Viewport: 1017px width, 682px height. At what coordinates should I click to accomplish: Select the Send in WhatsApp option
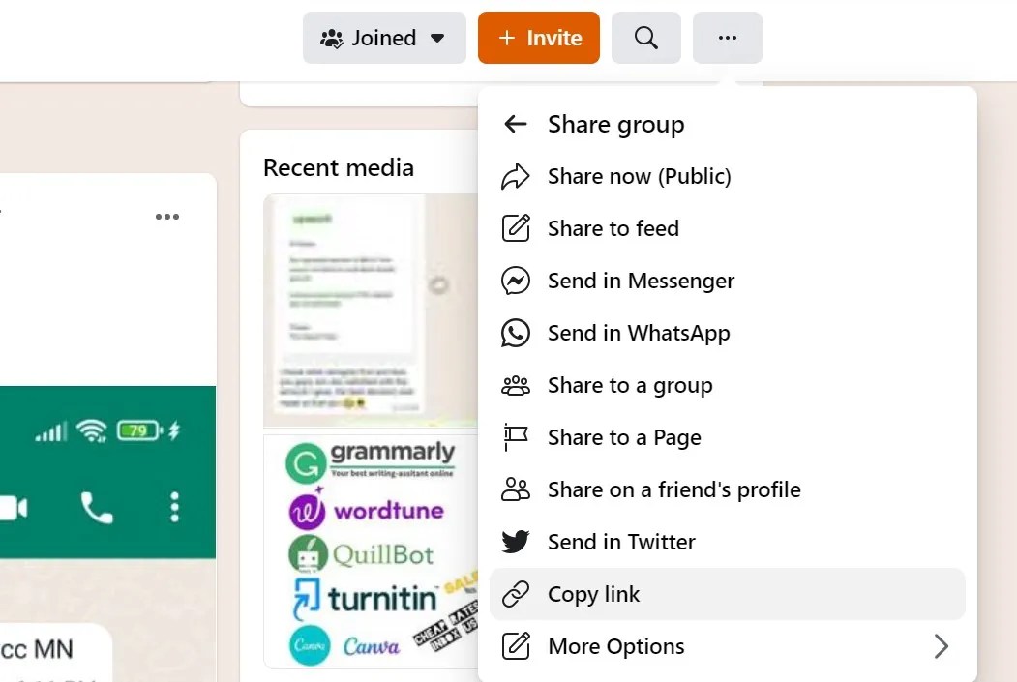pos(639,333)
